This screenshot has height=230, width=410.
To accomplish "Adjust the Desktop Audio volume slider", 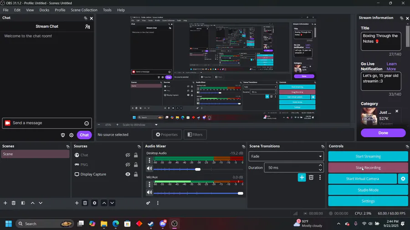I will [x=198, y=170].
